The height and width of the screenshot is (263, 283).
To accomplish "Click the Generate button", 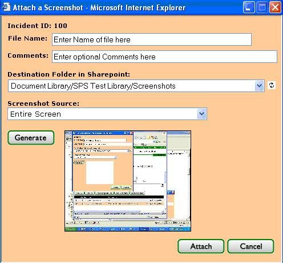I will tap(31, 138).
